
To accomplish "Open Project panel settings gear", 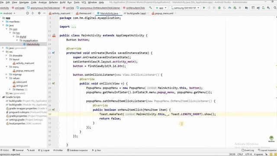I will click(x=39, y=13).
